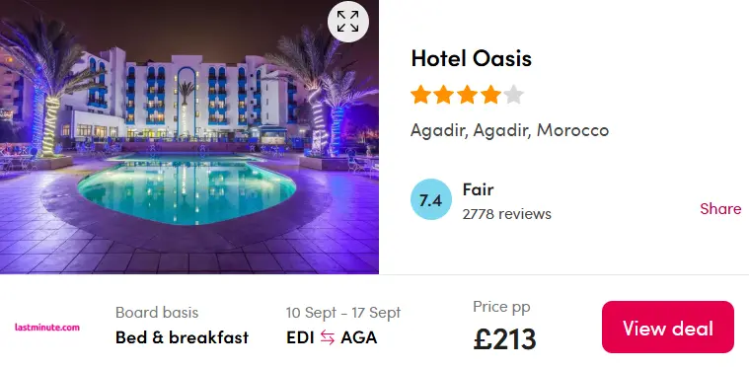Open the View deal button
749x368 pixels.
pyautogui.click(x=668, y=328)
